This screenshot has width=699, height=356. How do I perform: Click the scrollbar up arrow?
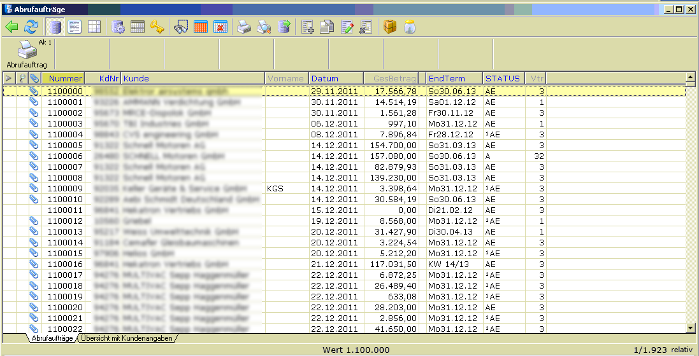(690, 78)
